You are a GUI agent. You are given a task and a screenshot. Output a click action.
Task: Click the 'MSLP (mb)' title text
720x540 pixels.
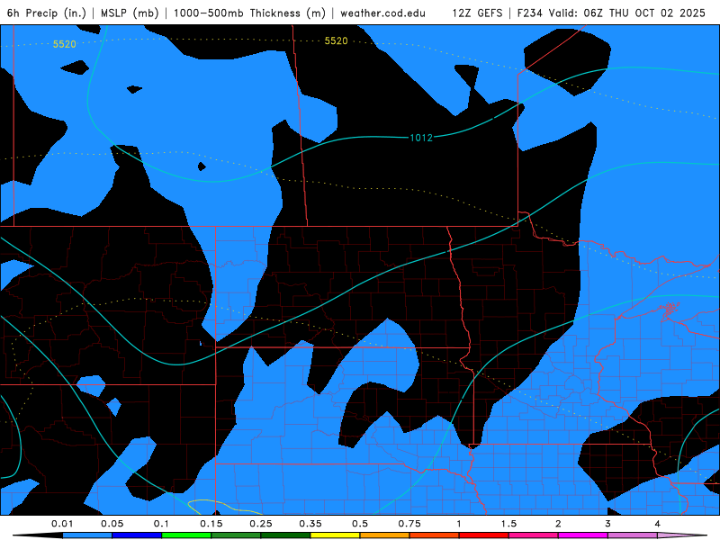[x=130, y=13]
